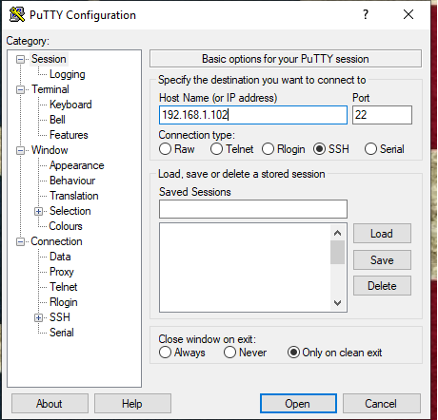
Task: Expand the Selection tree node
Action: point(38,211)
